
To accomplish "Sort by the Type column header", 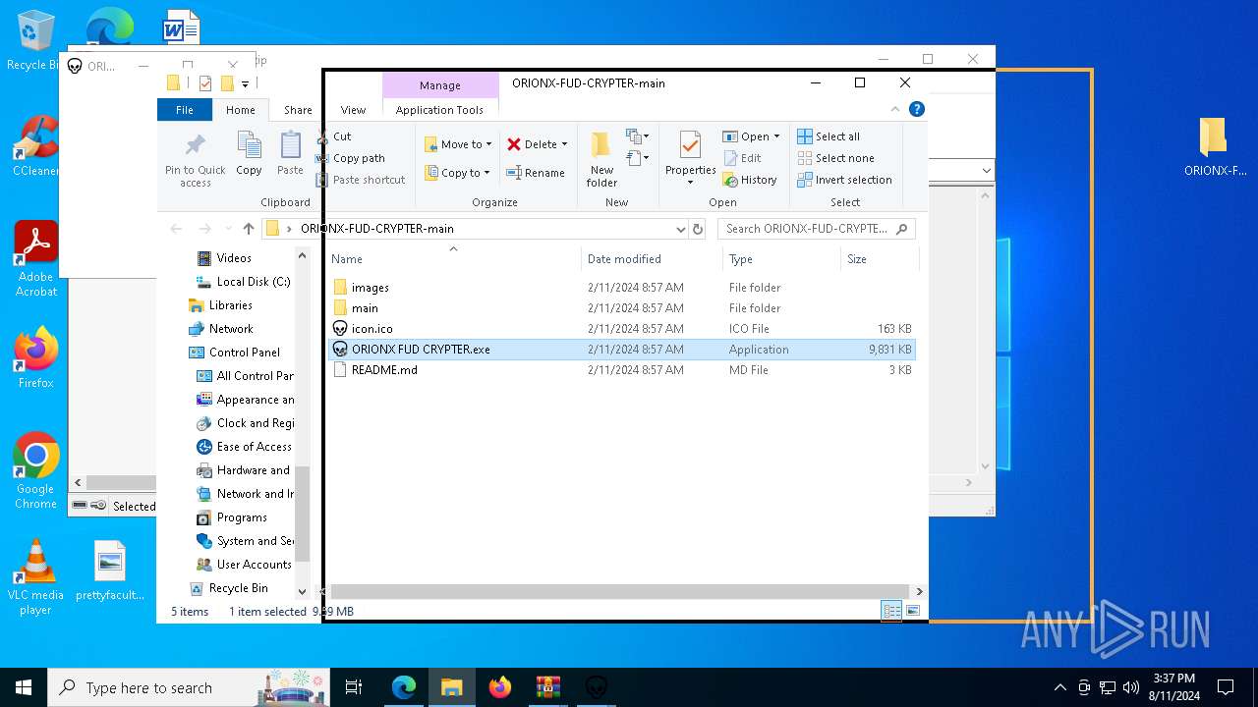I will [781, 259].
